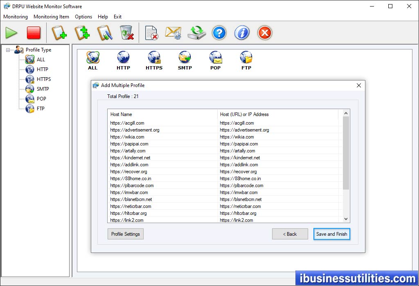Viewport: 419px width, 286px height.
Task: Maximize the DRPU Website Monitor window
Action: click(390, 6)
